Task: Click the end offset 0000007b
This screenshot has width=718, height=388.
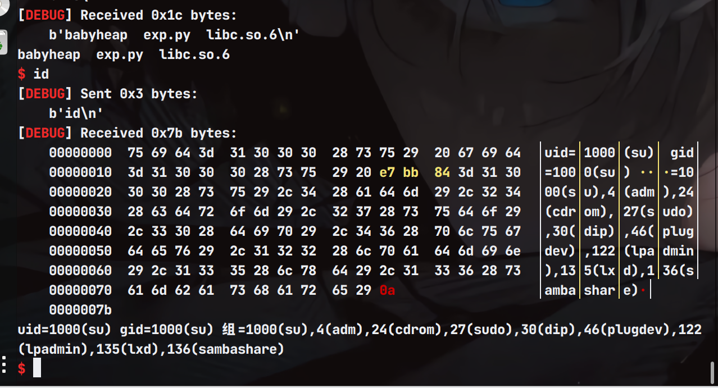Action: [x=80, y=310]
